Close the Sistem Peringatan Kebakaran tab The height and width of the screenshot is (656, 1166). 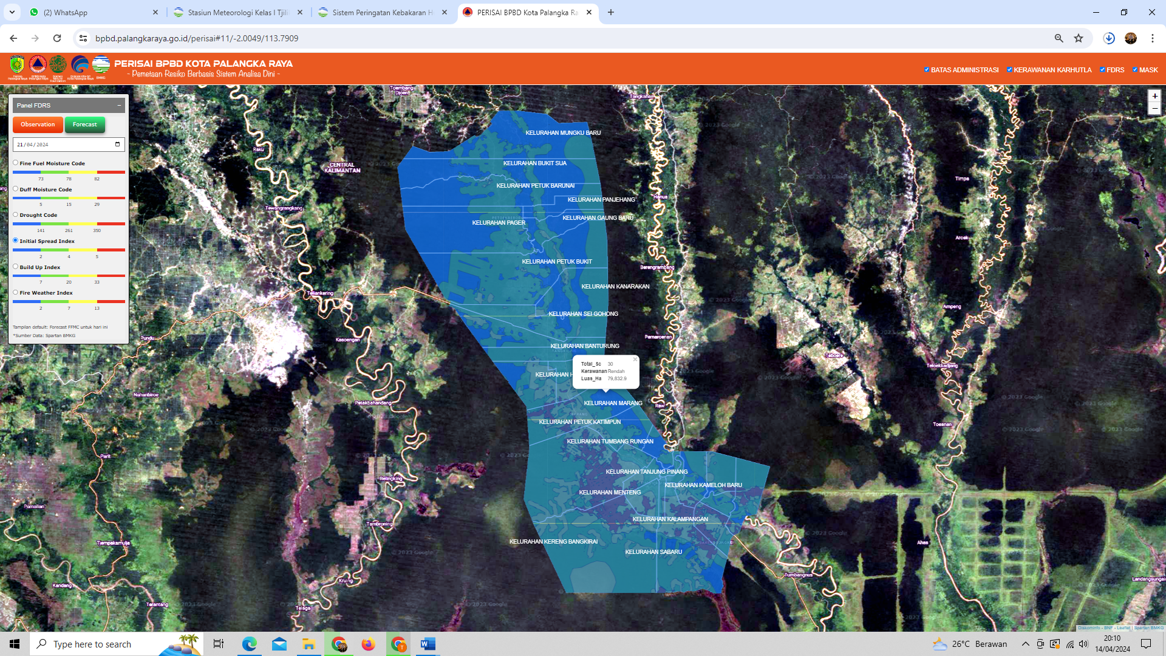pyautogui.click(x=445, y=12)
